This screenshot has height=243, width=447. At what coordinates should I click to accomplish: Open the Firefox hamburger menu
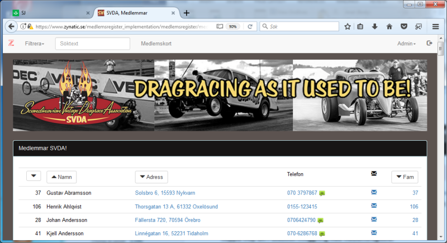435,26
